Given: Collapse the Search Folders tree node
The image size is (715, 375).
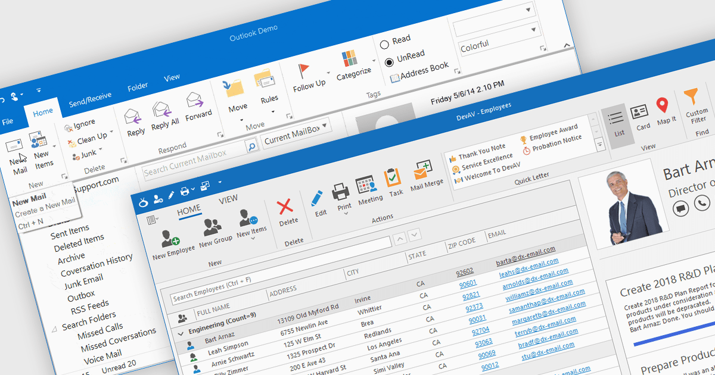Looking at the screenshot, I should coord(54,329).
